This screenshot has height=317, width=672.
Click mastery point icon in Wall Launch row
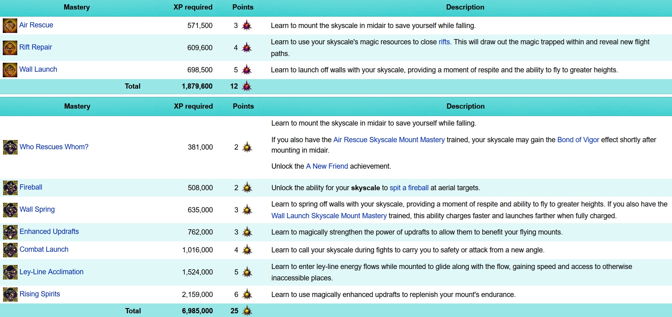tap(247, 70)
